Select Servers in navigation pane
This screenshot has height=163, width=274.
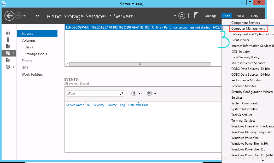37,33
